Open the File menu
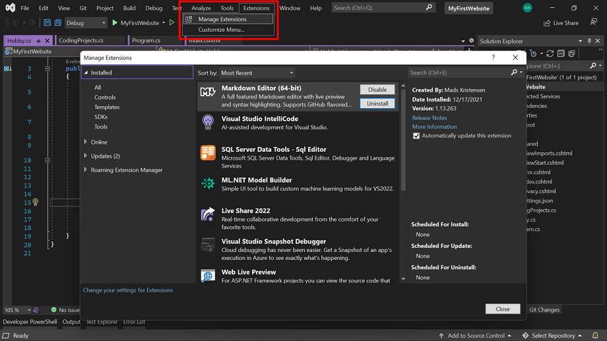Screen dimensions: 607x341 [x=25, y=8]
